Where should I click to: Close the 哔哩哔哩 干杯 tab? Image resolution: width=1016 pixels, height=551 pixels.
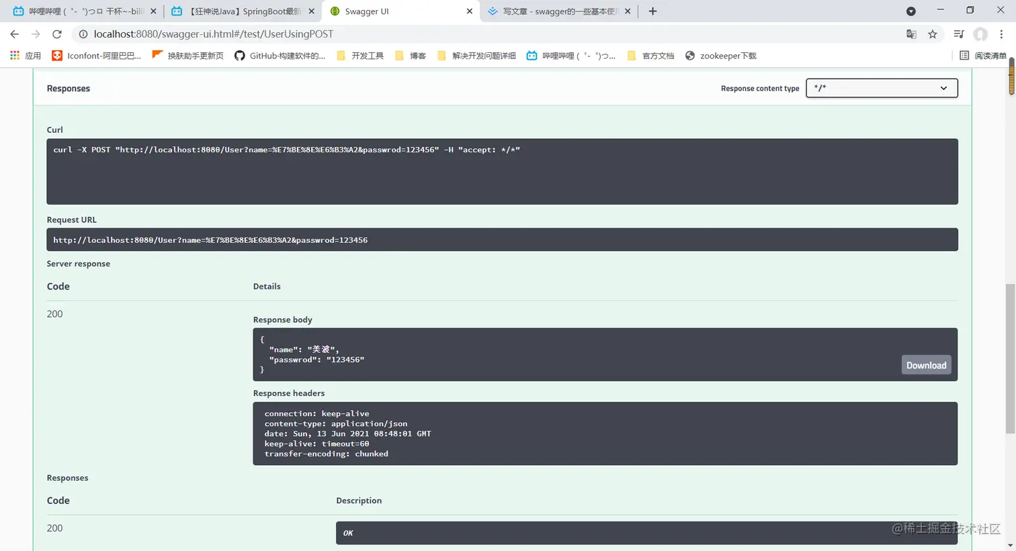click(x=153, y=11)
